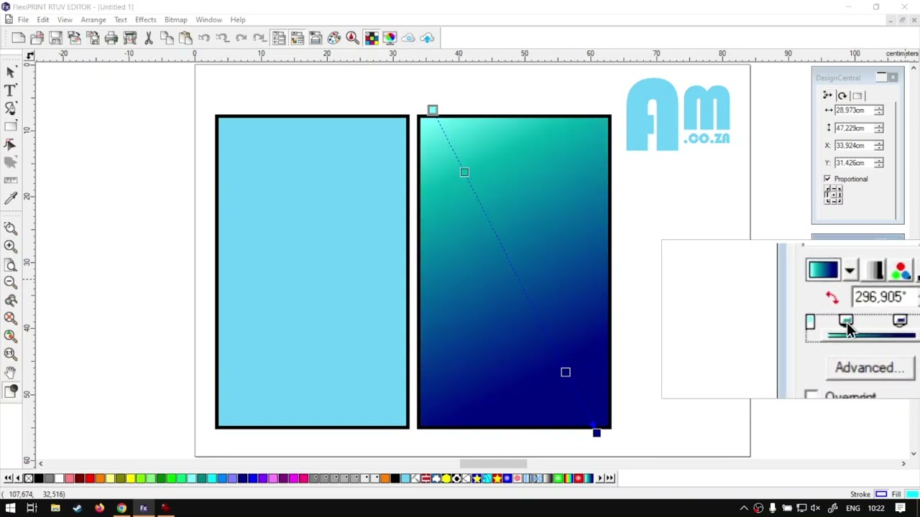Jump to the start of the color palette

coord(8,478)
